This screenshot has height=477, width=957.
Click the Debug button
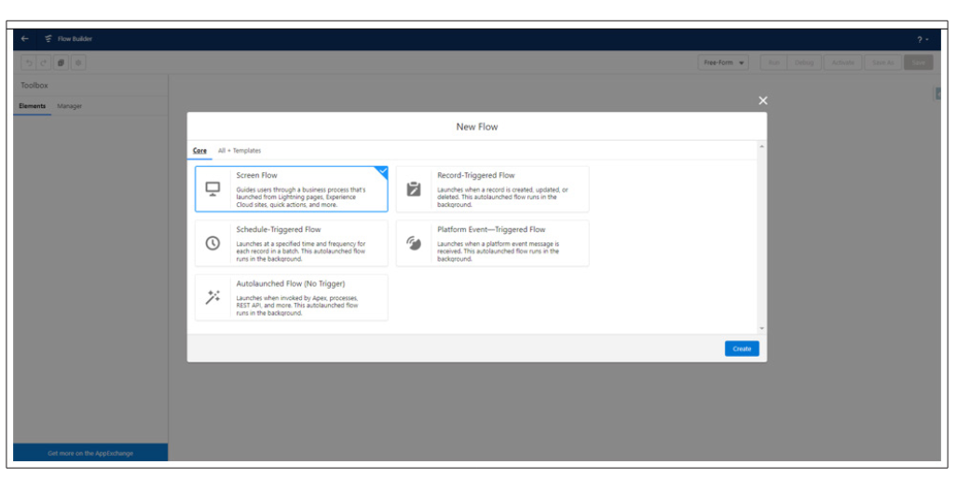(804, 62)
